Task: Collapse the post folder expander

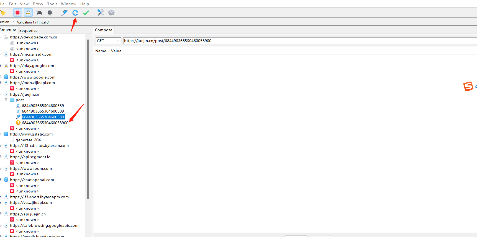Action: [6, 100]
